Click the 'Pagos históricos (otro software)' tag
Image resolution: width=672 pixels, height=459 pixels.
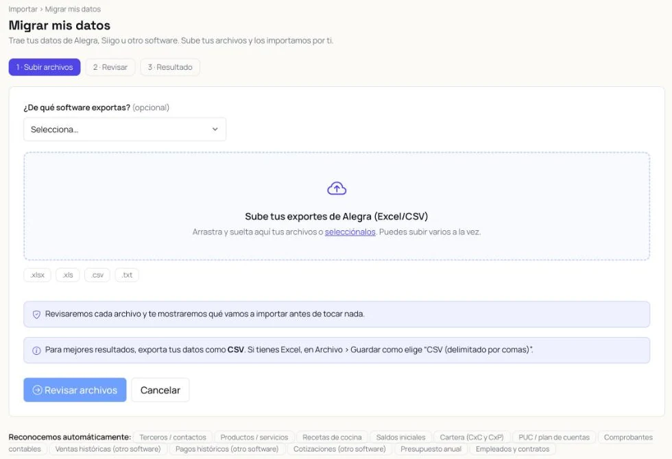coord(227,449)
